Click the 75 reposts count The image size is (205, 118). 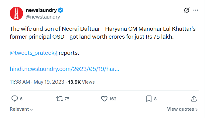coord(67,99)
